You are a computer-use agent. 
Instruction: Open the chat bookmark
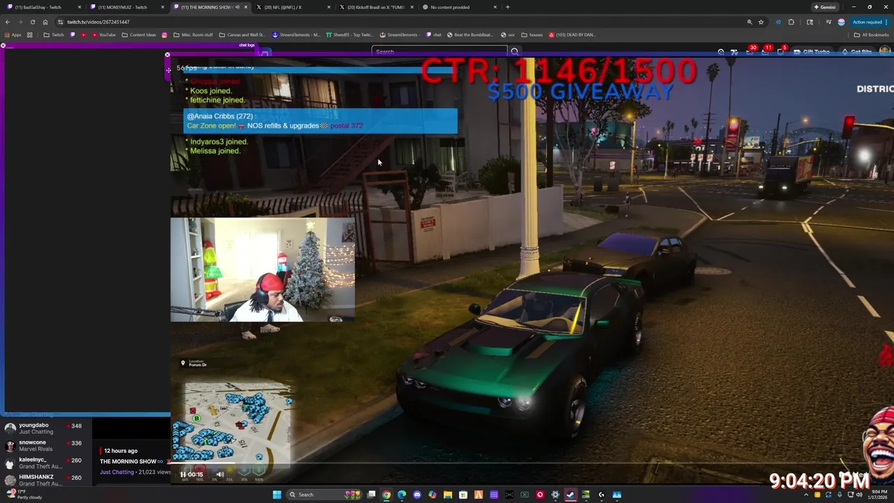click(433, 34)
